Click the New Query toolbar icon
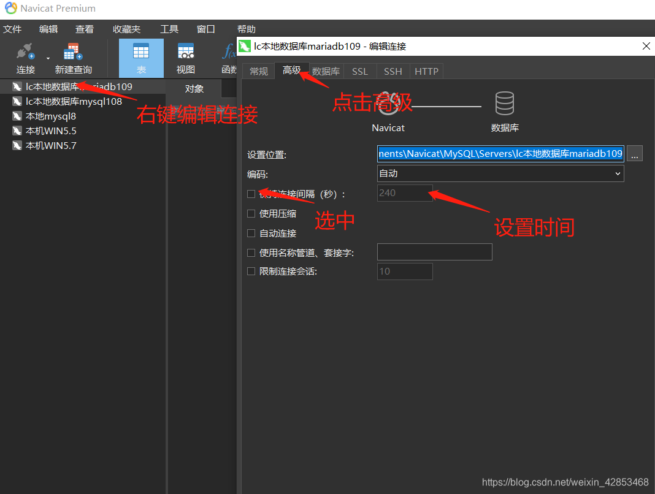 [x=73, y=51]
